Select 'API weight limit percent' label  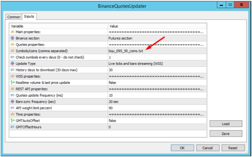pyautogui.click(x=34, y=108)
